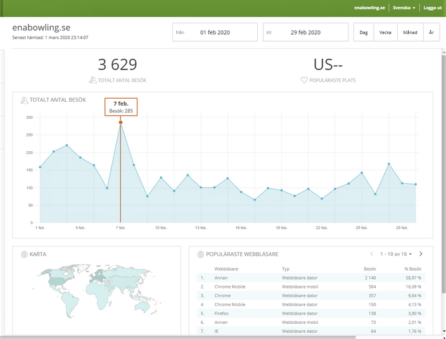Select the IE row
The width and height of the screenshot is (446, 339).
click(311, 331)
